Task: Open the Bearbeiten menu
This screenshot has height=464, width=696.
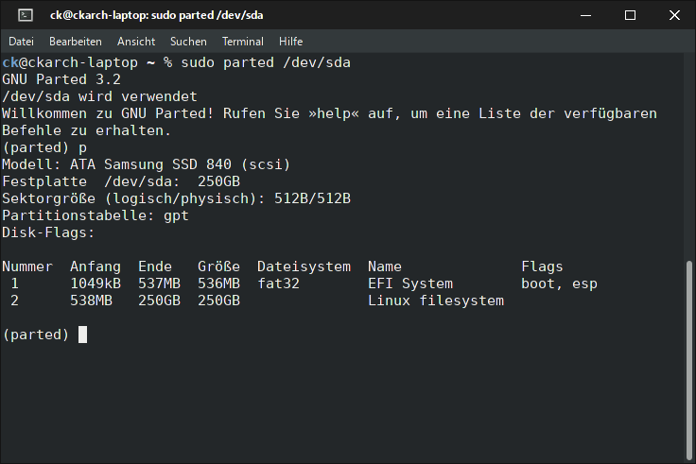Action: pos(76,42)
